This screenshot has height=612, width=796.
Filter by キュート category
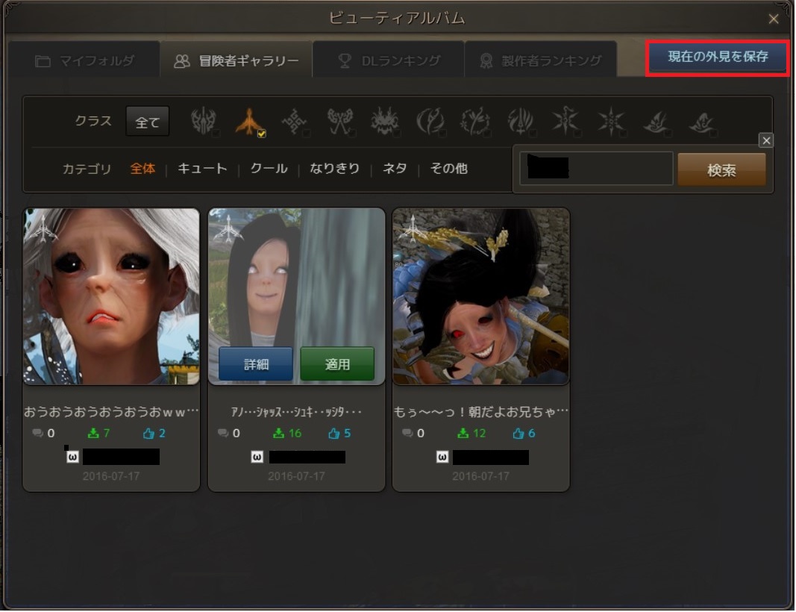pos(202,169)
